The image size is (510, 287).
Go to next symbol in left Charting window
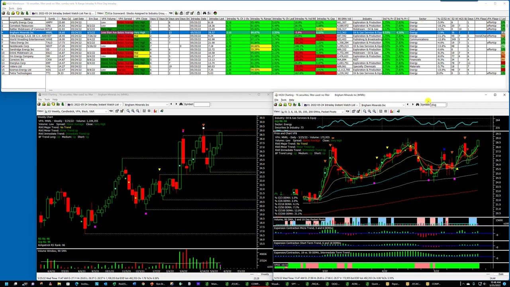coord(176,104)
